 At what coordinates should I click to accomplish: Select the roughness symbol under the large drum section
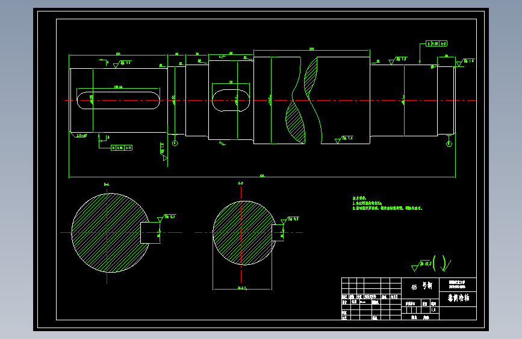tap(344, 139)
